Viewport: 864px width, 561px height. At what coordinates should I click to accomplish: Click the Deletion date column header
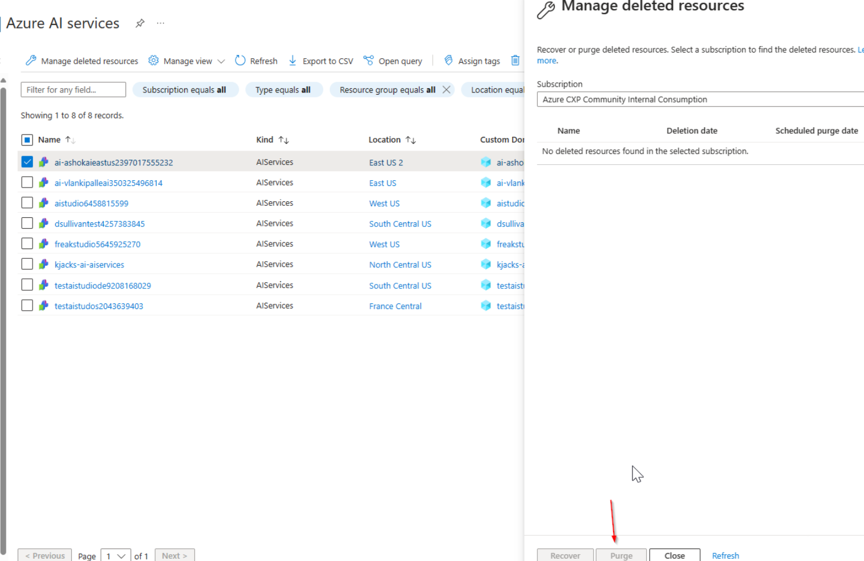[692, 131]
